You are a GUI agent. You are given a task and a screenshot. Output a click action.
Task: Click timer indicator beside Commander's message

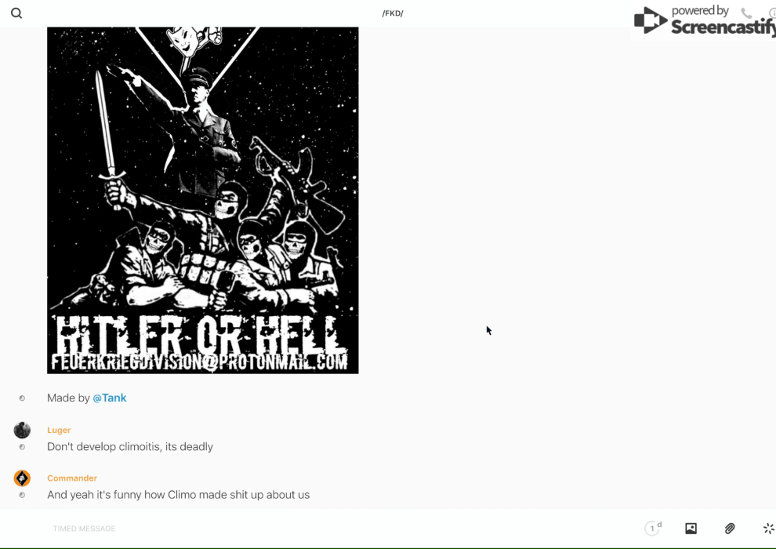tap(22, 495)
